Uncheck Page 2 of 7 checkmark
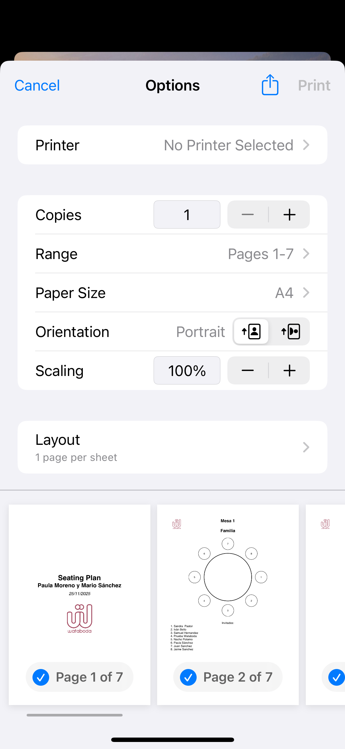 click(188, 677)
